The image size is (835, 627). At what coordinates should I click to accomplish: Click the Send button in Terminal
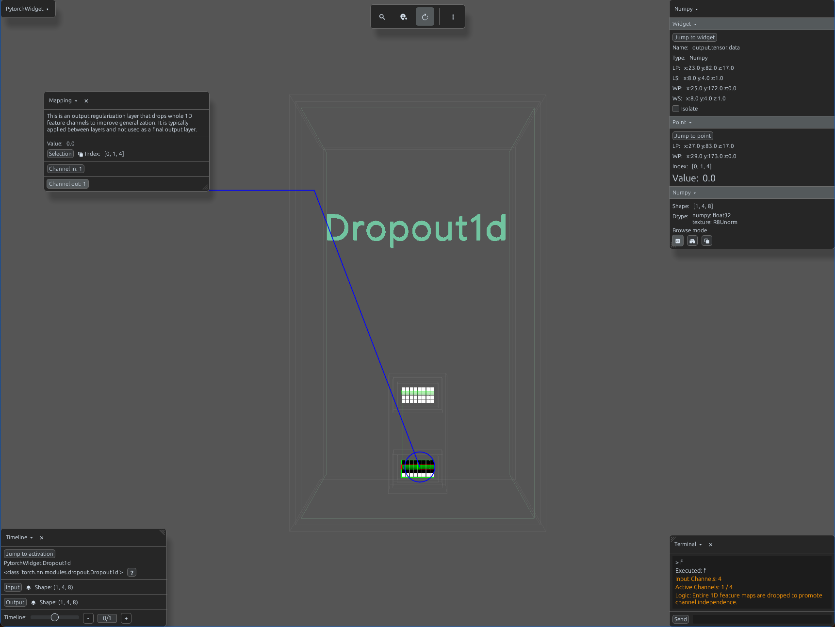click(681, 619)
